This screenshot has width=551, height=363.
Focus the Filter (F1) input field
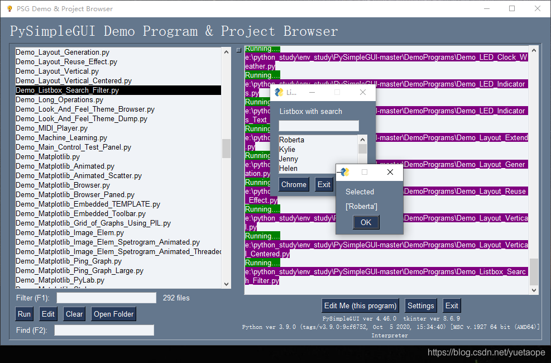click(107, 298)
